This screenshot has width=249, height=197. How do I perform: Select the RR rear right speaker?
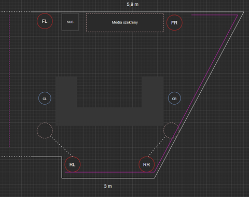(146, 164)
